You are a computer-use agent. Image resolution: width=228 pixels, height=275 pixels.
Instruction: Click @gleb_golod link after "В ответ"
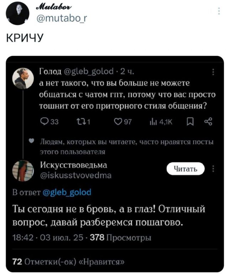coord(67,193)
